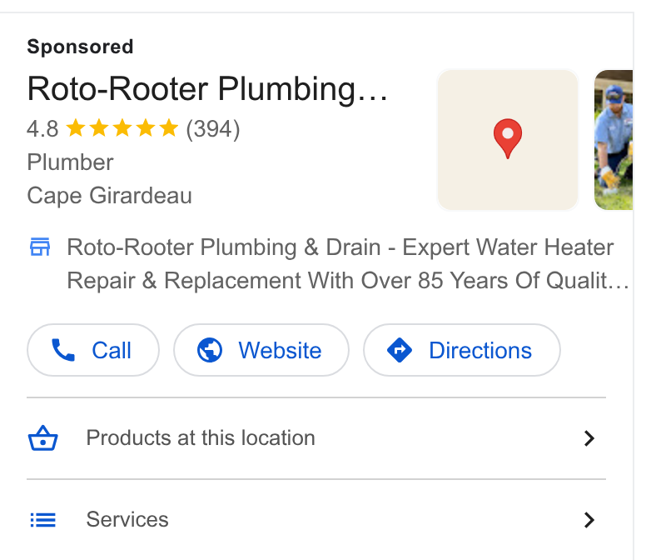Open the Services row

(x=316, y=520)
